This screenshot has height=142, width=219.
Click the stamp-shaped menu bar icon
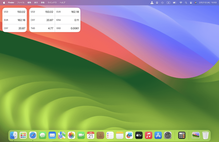coord(152,3)
